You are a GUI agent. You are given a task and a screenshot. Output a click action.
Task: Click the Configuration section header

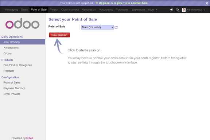coord(10,77)
